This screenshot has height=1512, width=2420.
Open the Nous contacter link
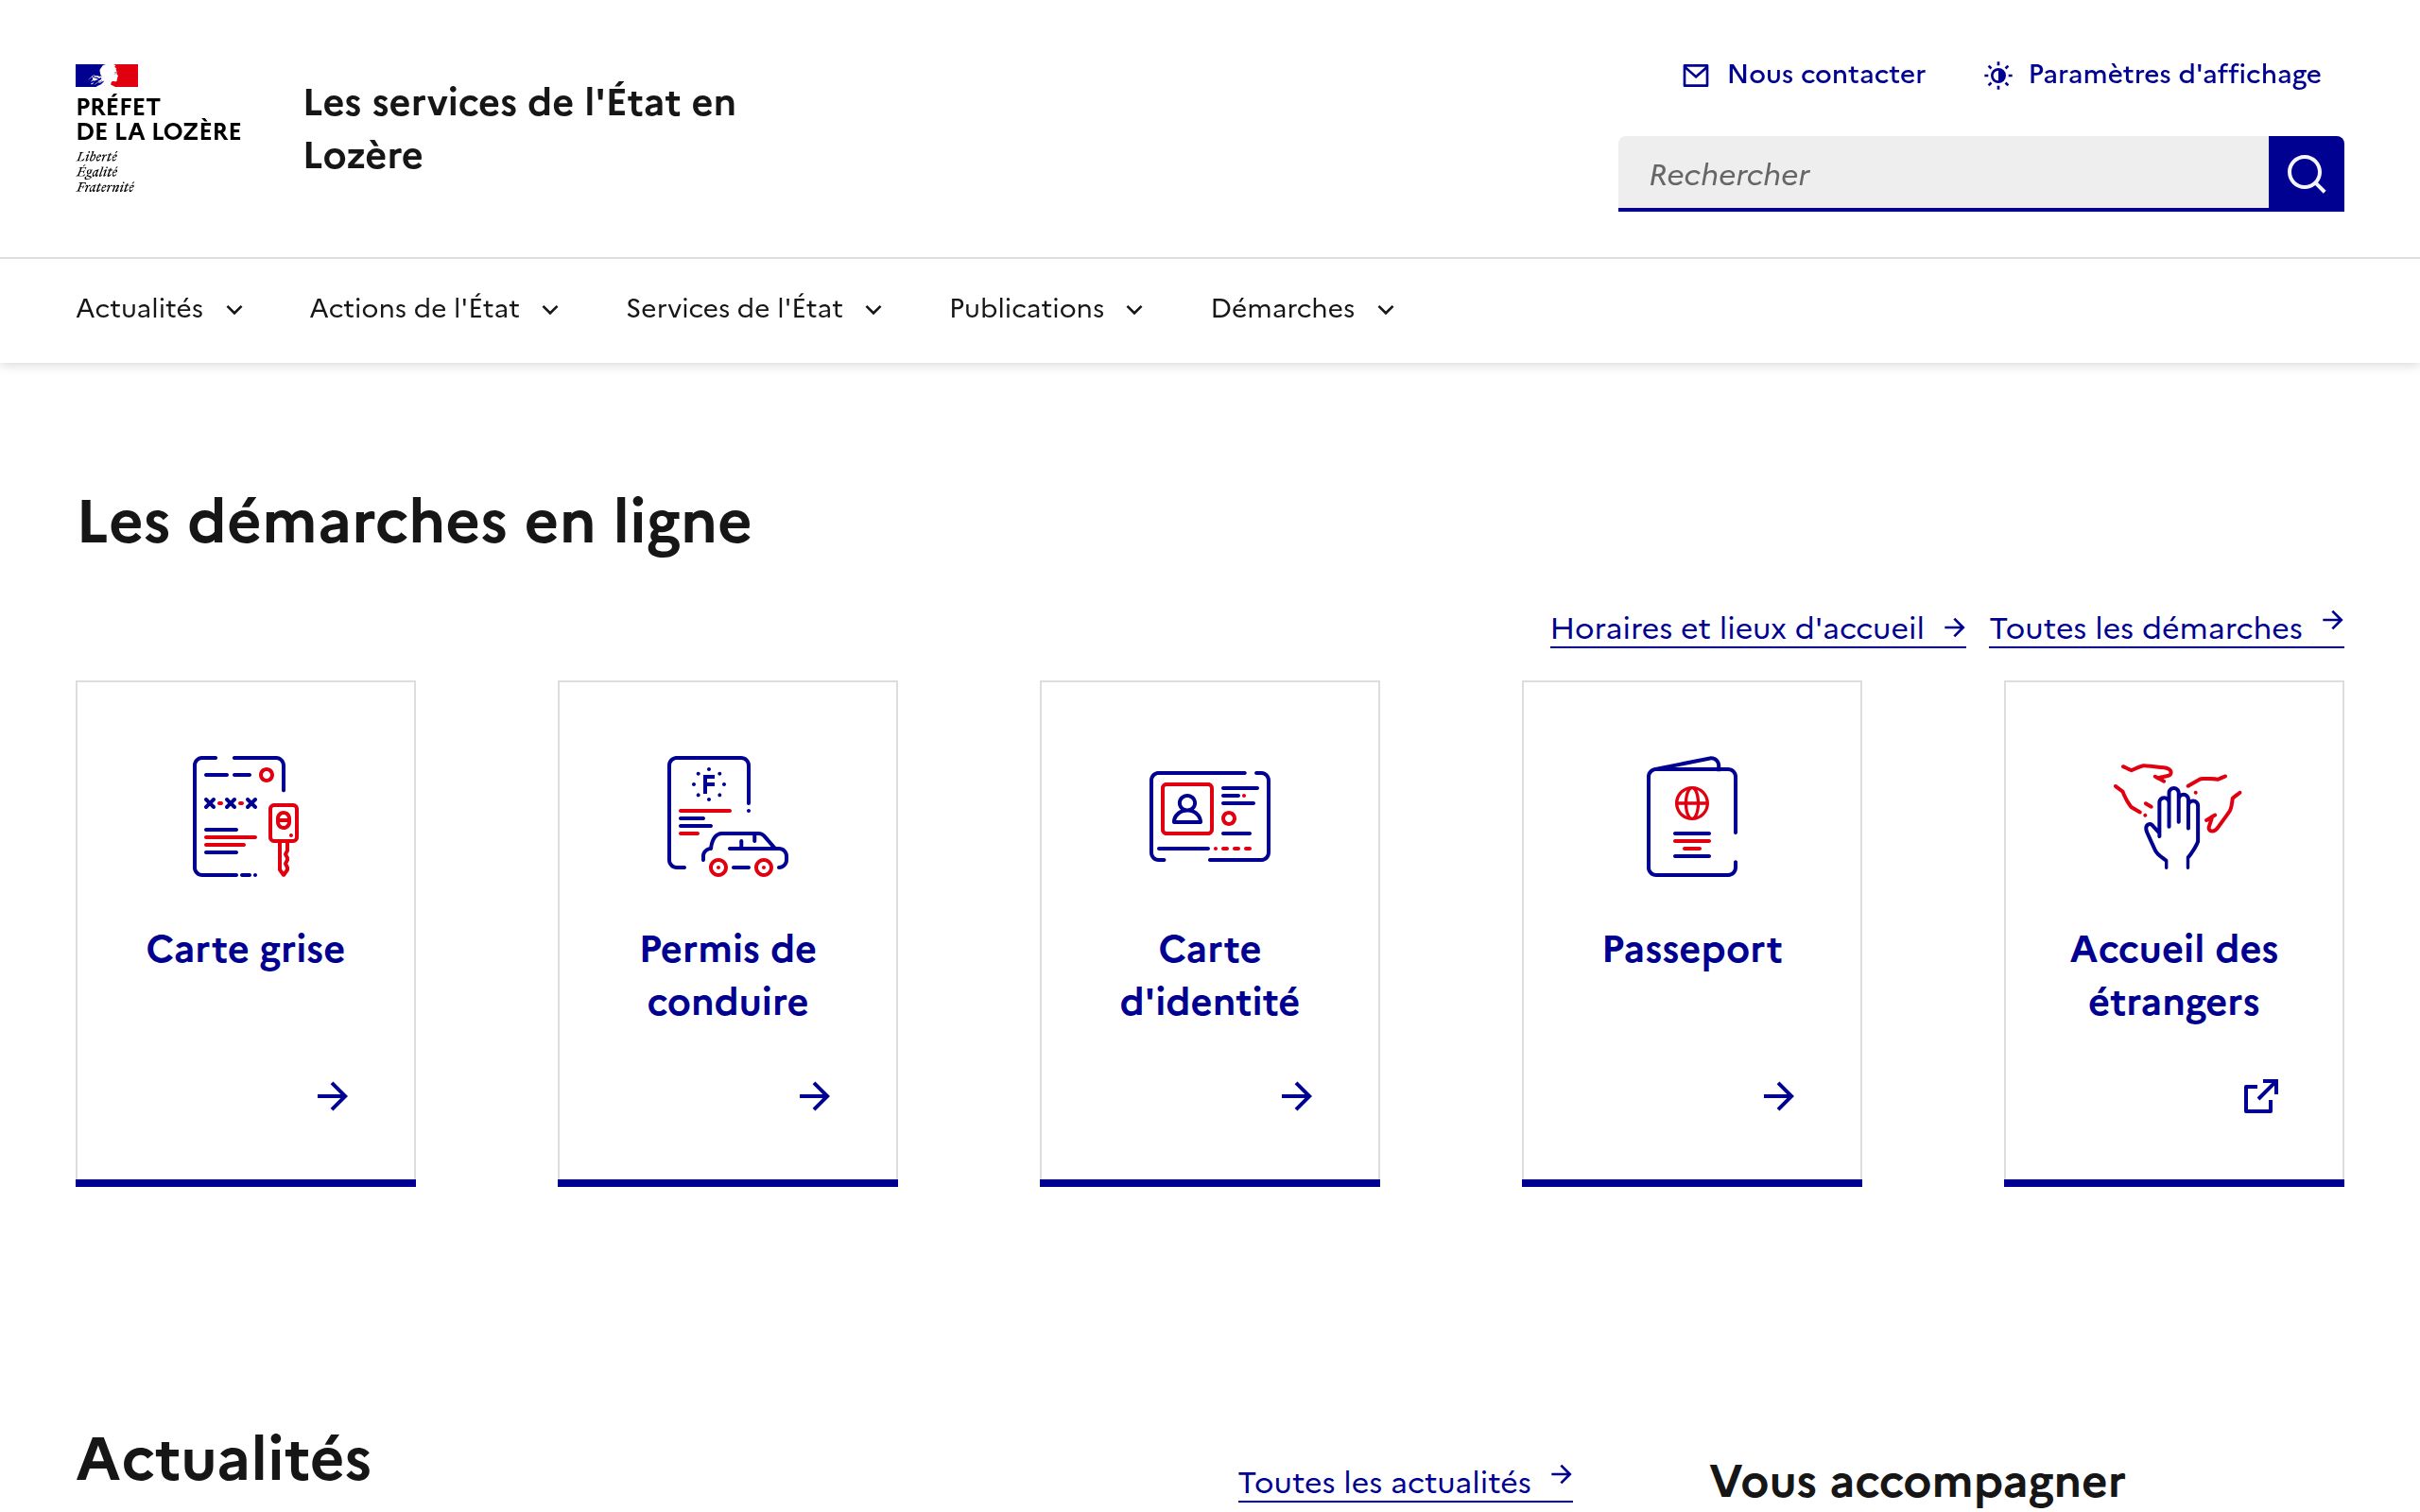(1804, 75)
